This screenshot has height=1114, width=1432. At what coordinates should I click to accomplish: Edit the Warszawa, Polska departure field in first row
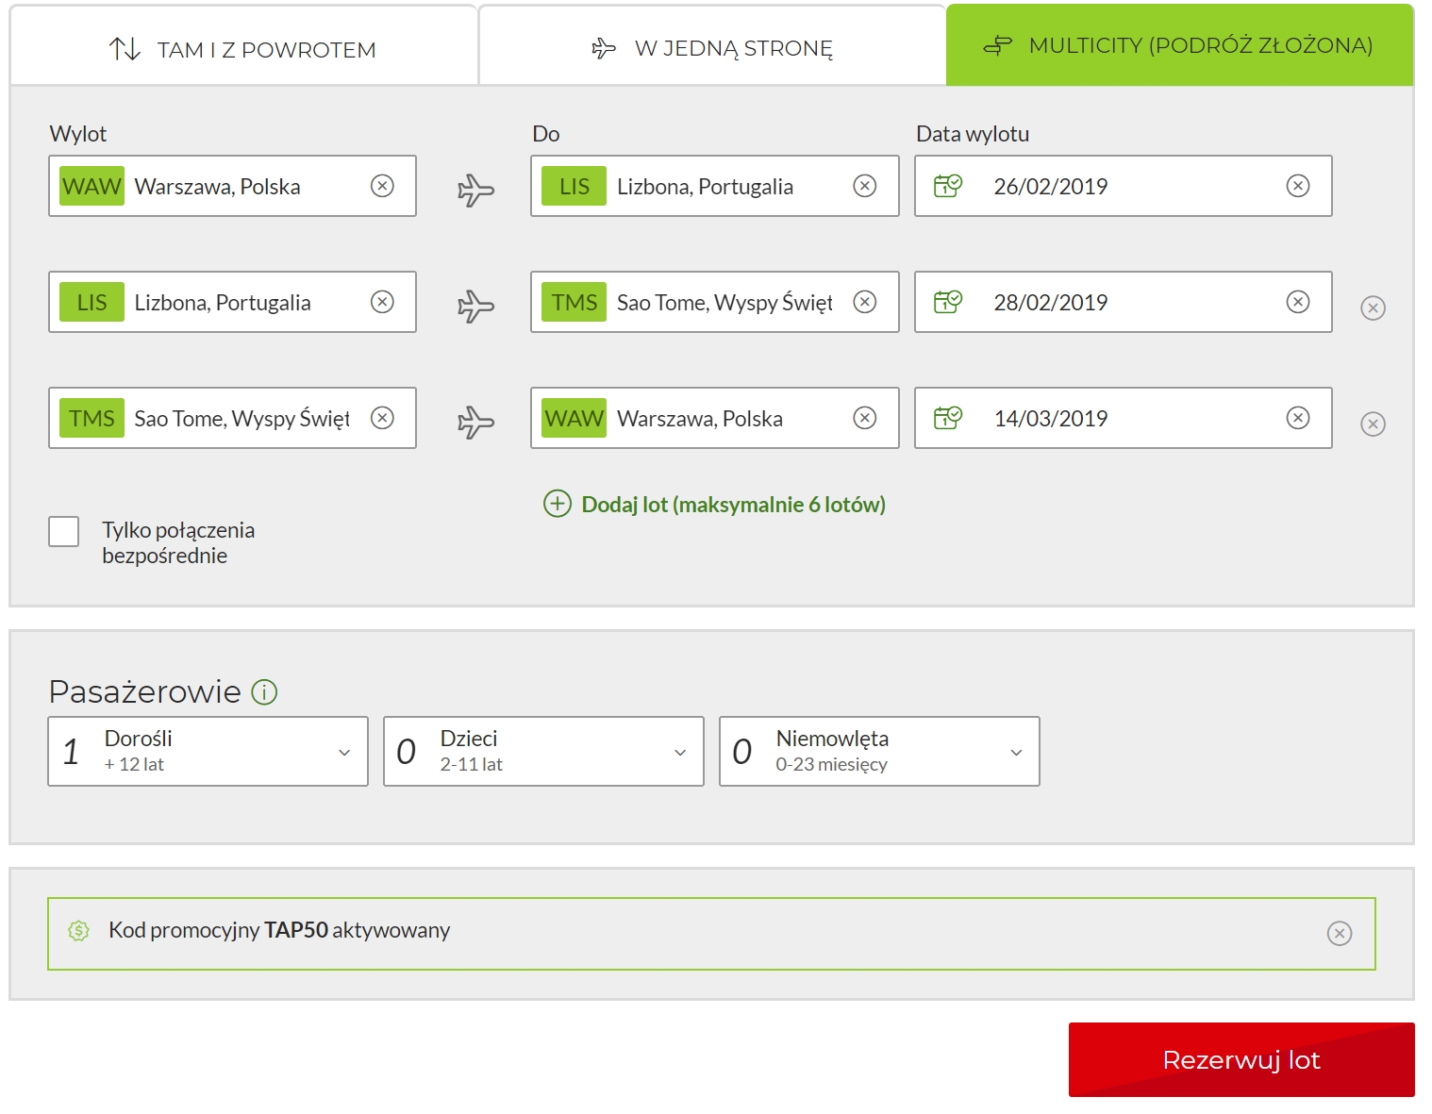point(232,186)
